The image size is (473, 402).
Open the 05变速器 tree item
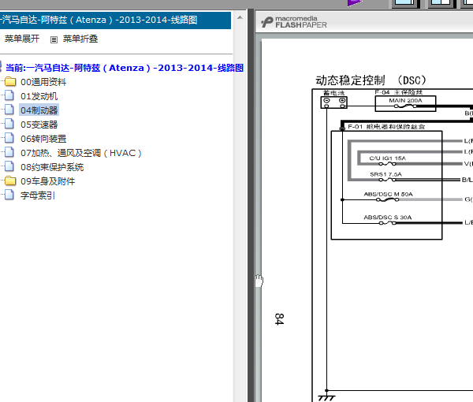click(x=39, y=125)
